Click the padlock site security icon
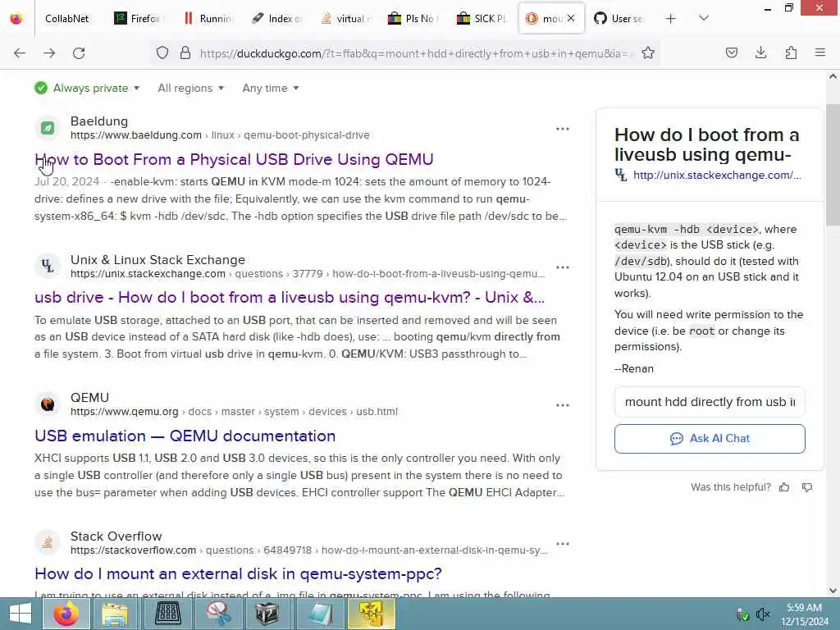The height and width of the screenshot is (630, 840). click(185, 53)
